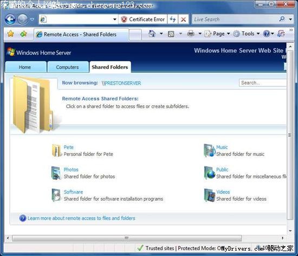The image size is (298, 256).
Task: Open the Public shared folder link
Action: pyautogui.click(x=222, y=169)
